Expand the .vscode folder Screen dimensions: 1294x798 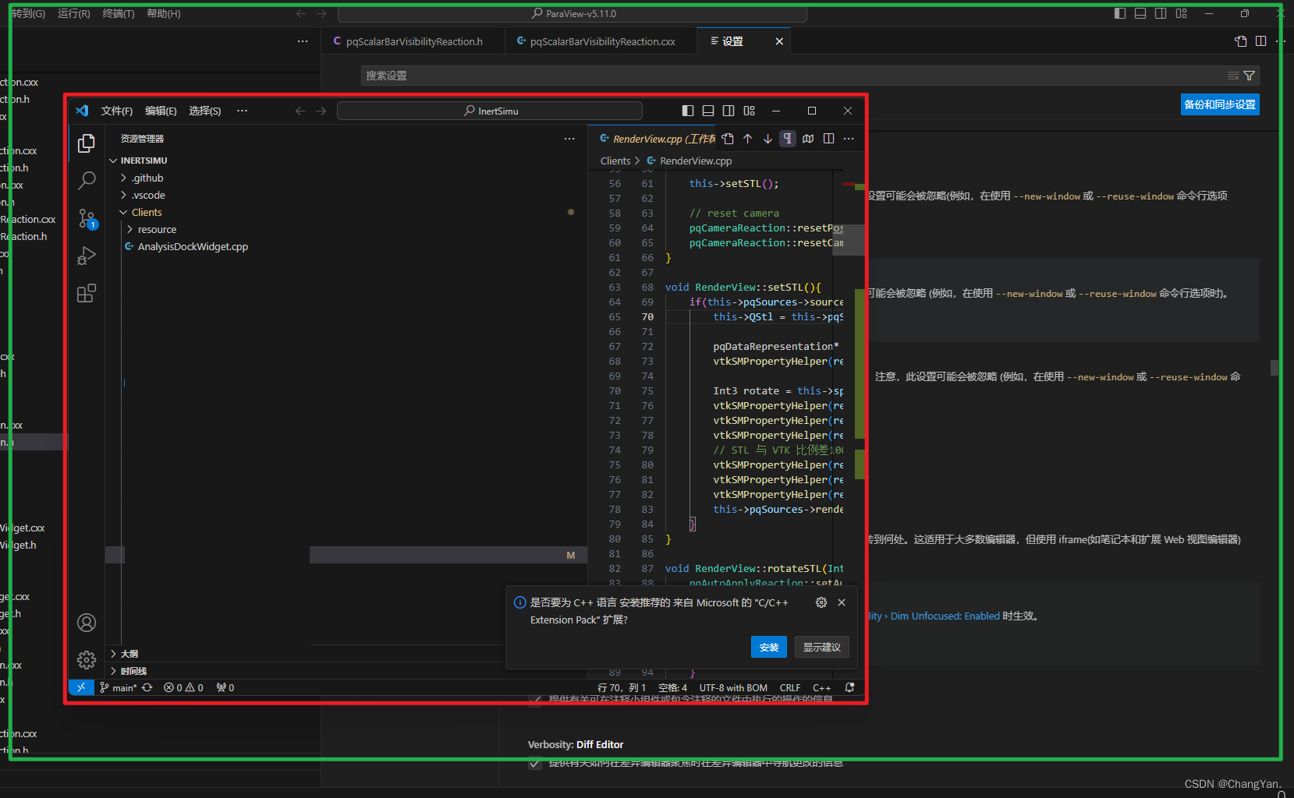[143, 195]
